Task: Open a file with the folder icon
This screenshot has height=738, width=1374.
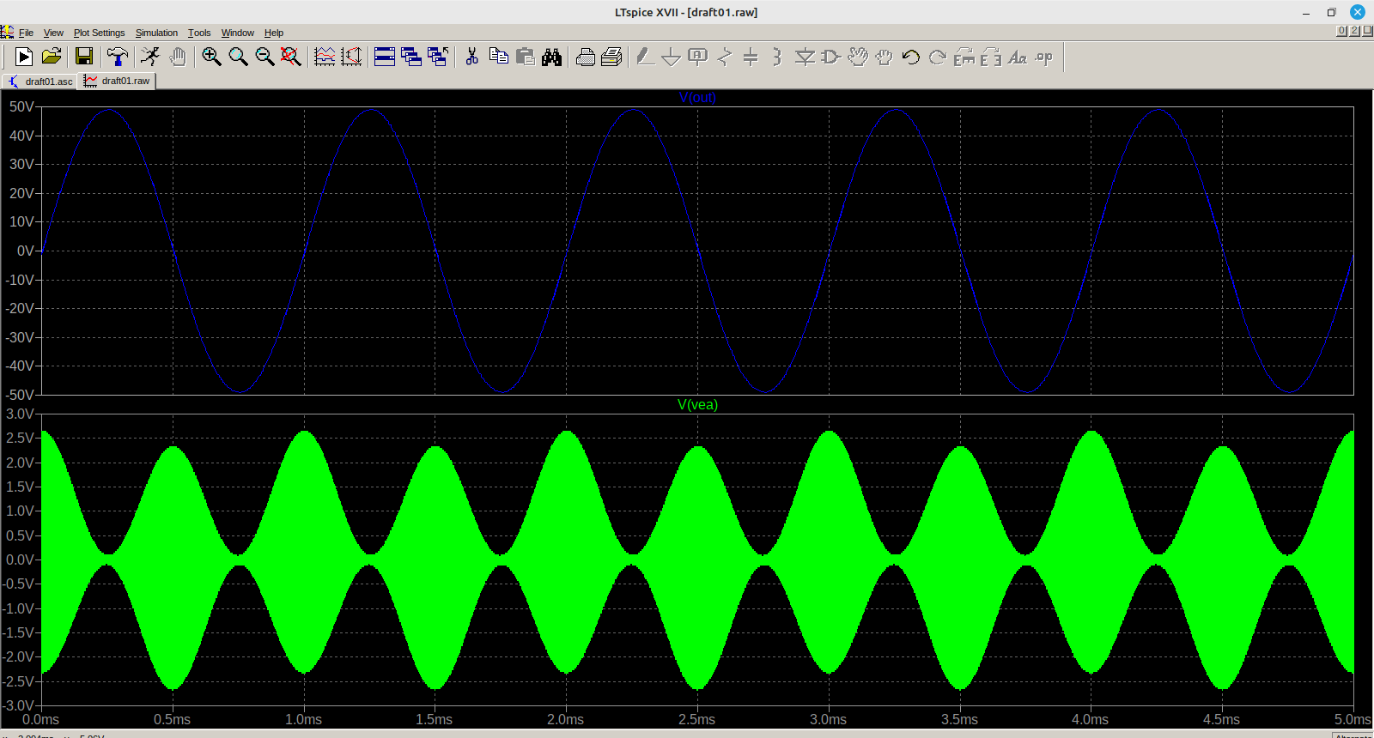Action: click(x=52, y=57)
